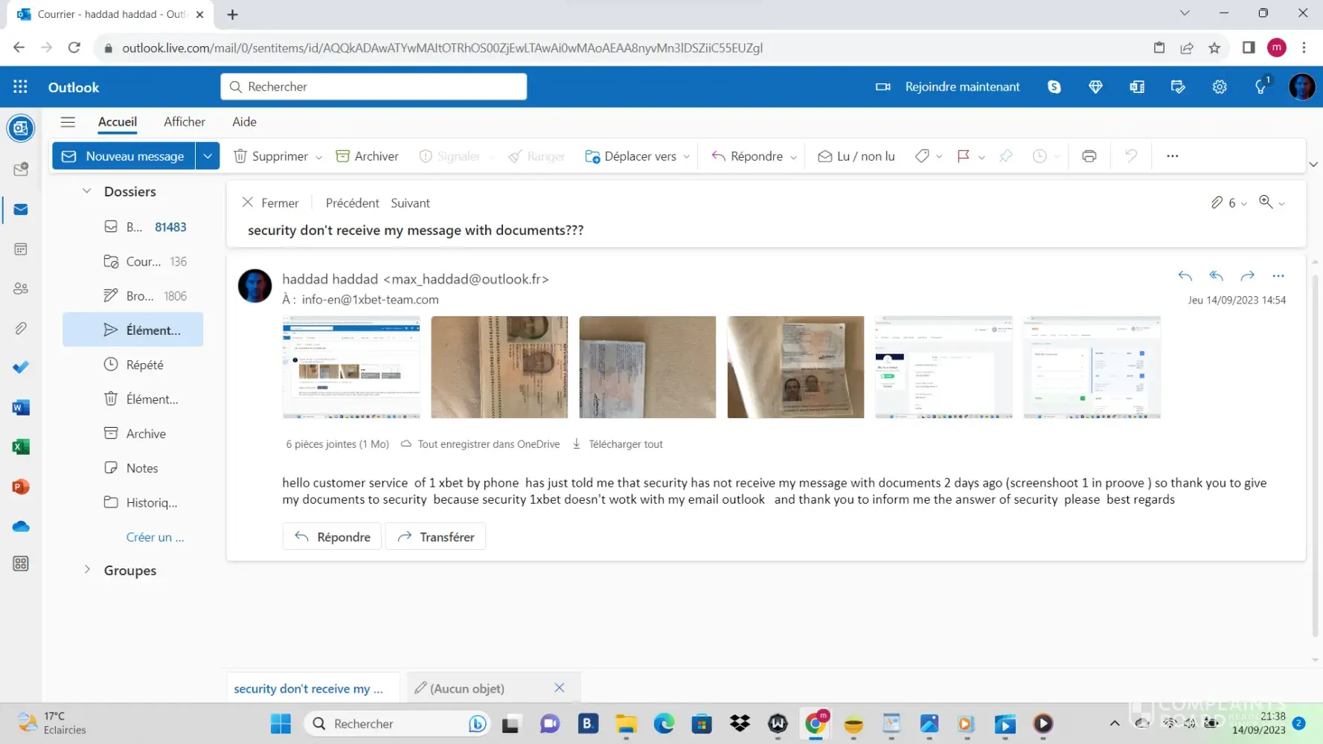Toggle the flag on this message
This screenshot has width=1323, height=744.
[x=963, y=156]
